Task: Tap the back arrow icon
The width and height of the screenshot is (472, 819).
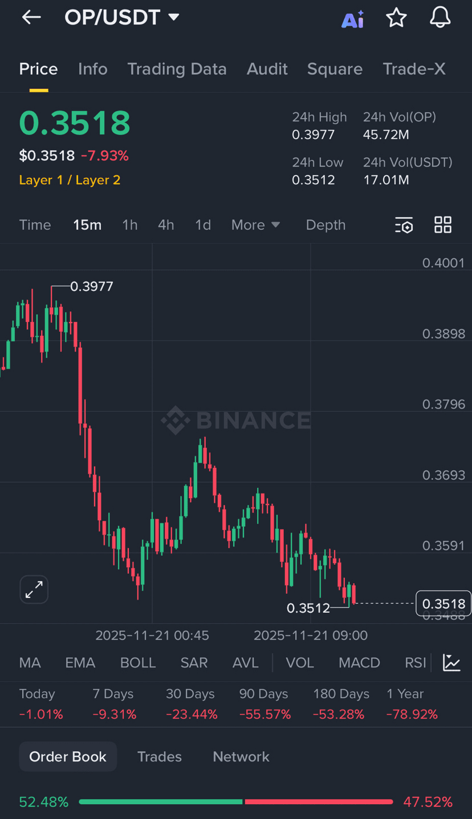Action: click(x=31, y=18)
